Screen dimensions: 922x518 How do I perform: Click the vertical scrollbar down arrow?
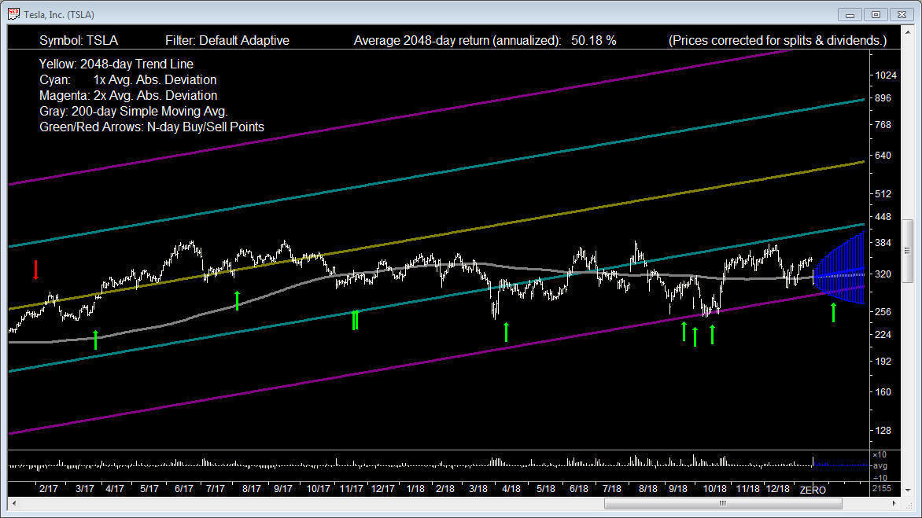908,490
